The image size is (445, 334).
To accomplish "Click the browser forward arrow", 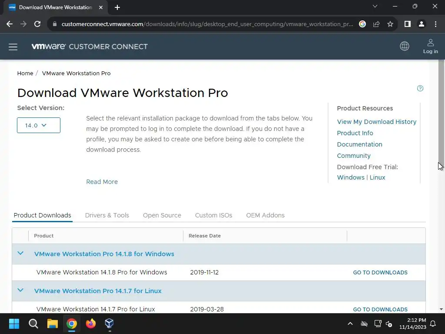I will click(x=23, y=24).
